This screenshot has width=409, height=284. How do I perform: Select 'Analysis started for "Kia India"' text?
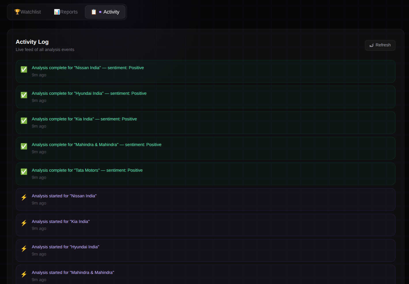pos(61,221)
